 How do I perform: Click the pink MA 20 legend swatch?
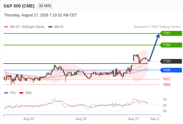click(x=6, y=27)
